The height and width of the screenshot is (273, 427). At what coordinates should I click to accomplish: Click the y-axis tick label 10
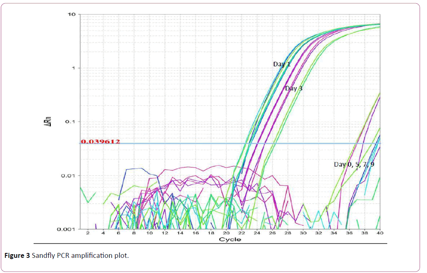71,15
